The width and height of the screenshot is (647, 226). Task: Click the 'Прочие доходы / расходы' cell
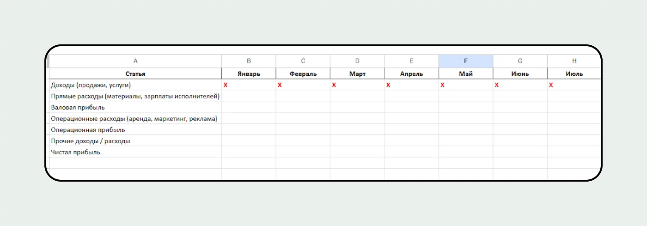coord(90,141)
